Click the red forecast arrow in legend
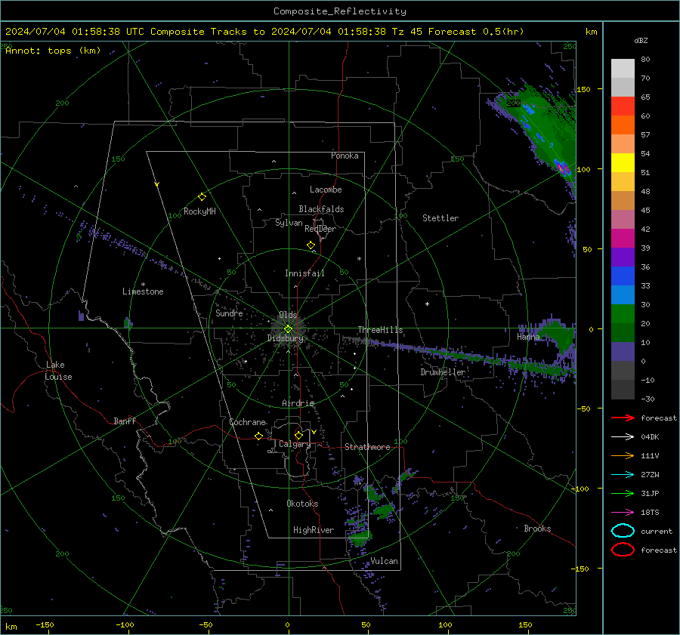Screen dimensions: 680x635 click(623, 418)
